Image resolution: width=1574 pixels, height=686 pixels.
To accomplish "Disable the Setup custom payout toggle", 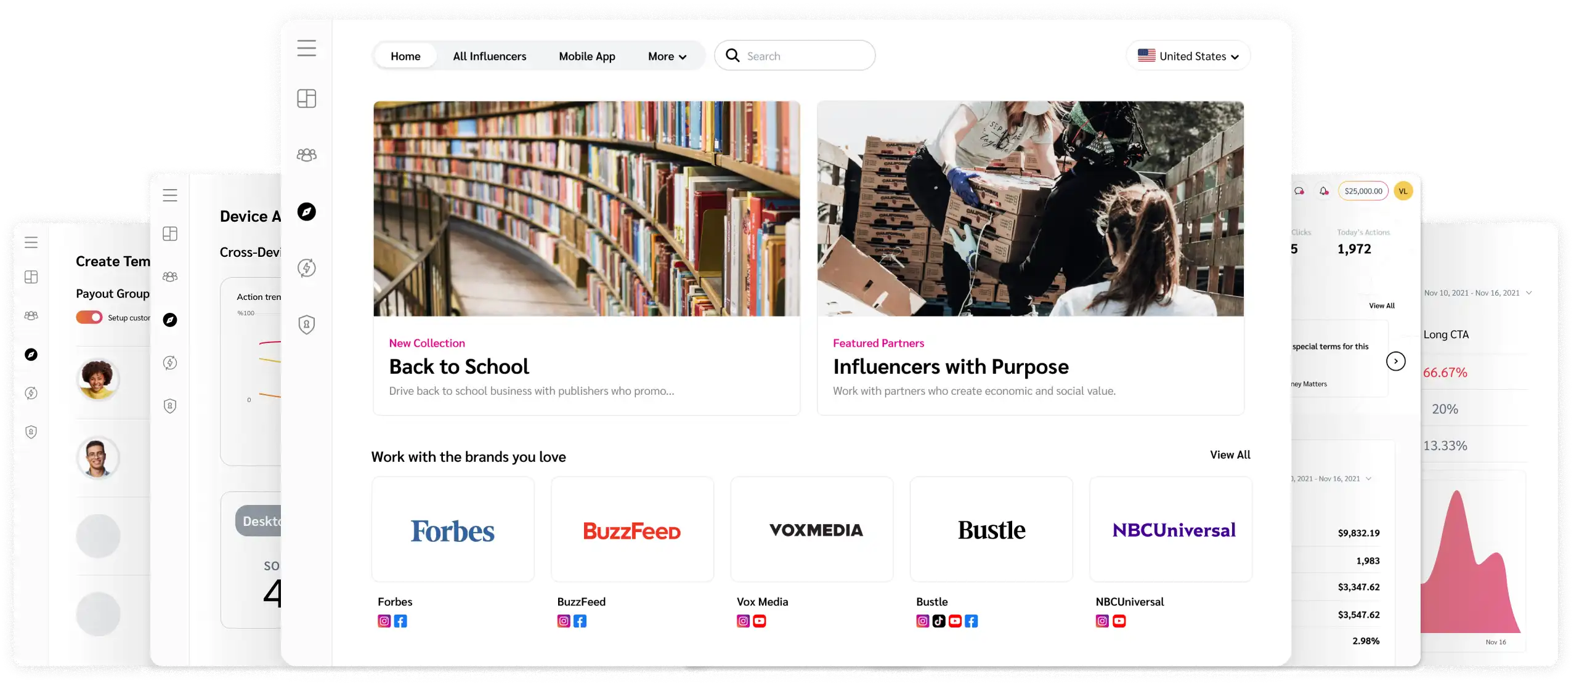I will pos(89,317).
